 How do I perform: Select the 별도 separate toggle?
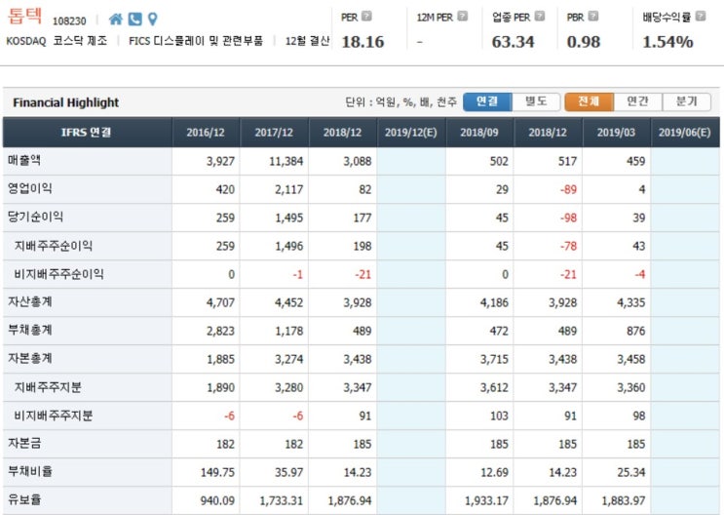pos(536,101)
